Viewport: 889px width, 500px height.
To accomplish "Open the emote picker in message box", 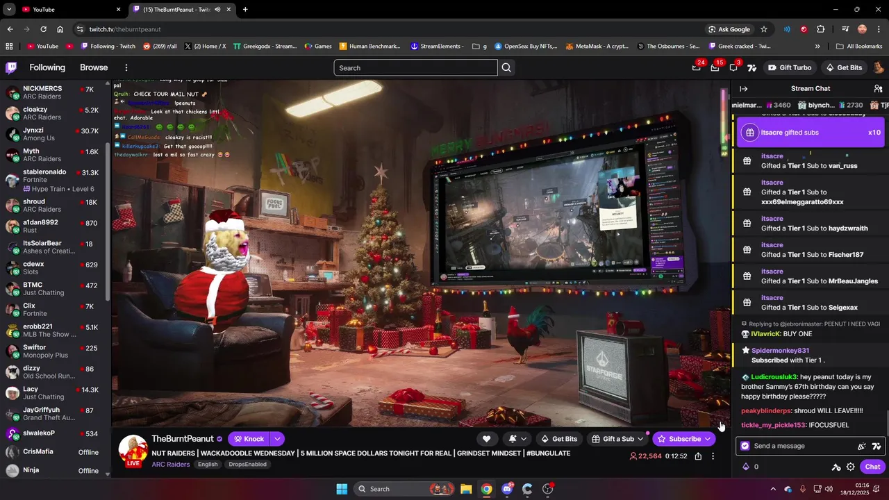I will pos(862,446).
